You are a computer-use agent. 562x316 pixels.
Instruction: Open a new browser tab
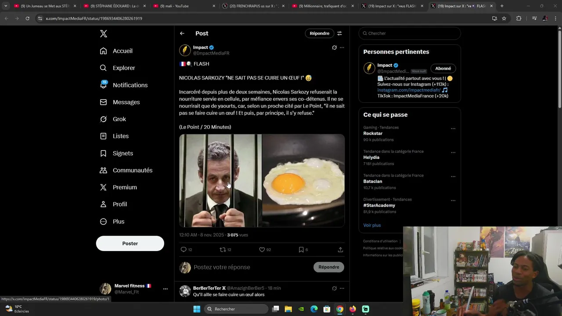pyautogui.click(x=502, y=6)
